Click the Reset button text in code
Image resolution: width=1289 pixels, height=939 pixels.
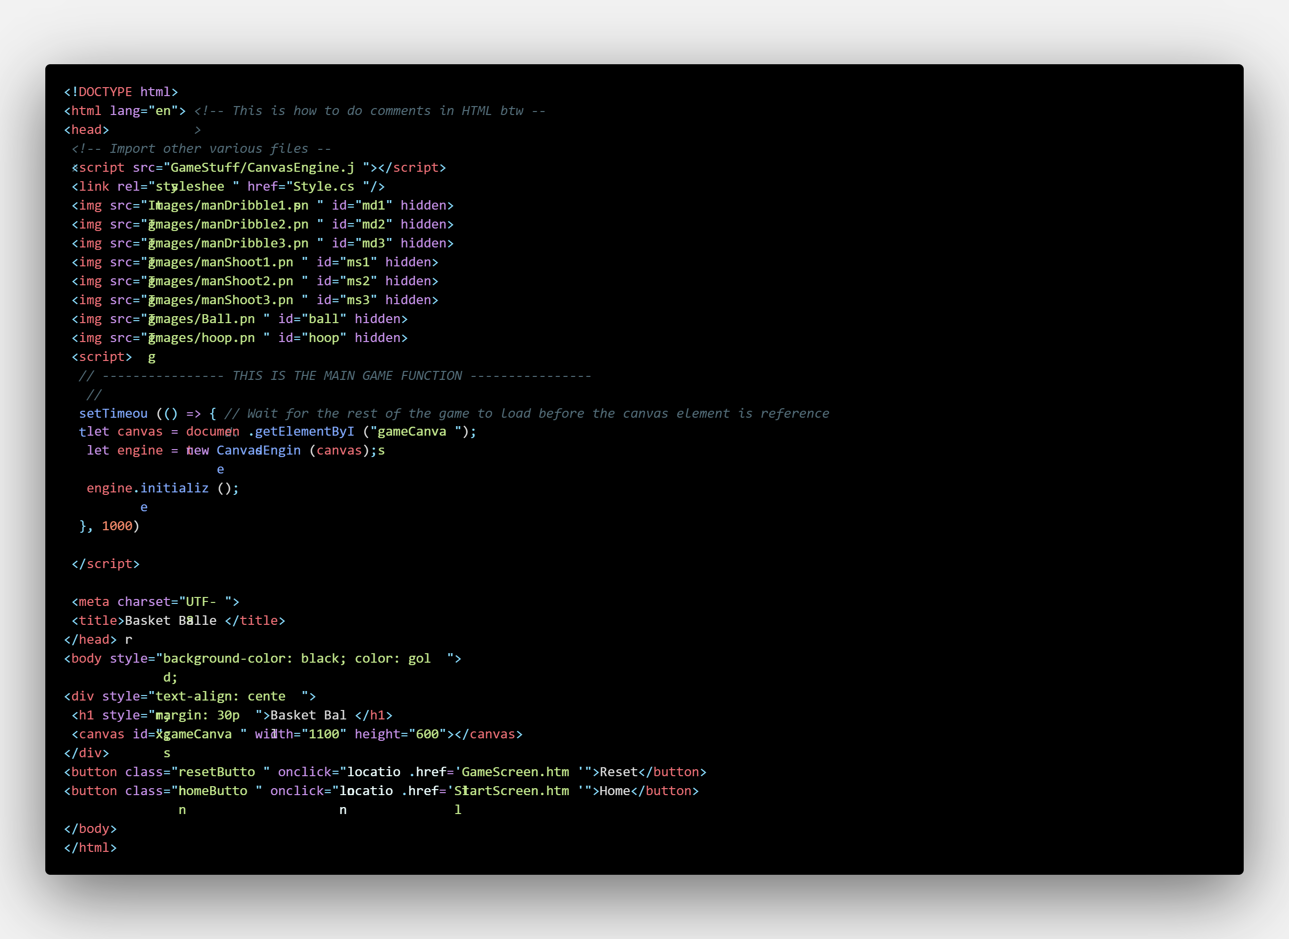coord(619,772)
